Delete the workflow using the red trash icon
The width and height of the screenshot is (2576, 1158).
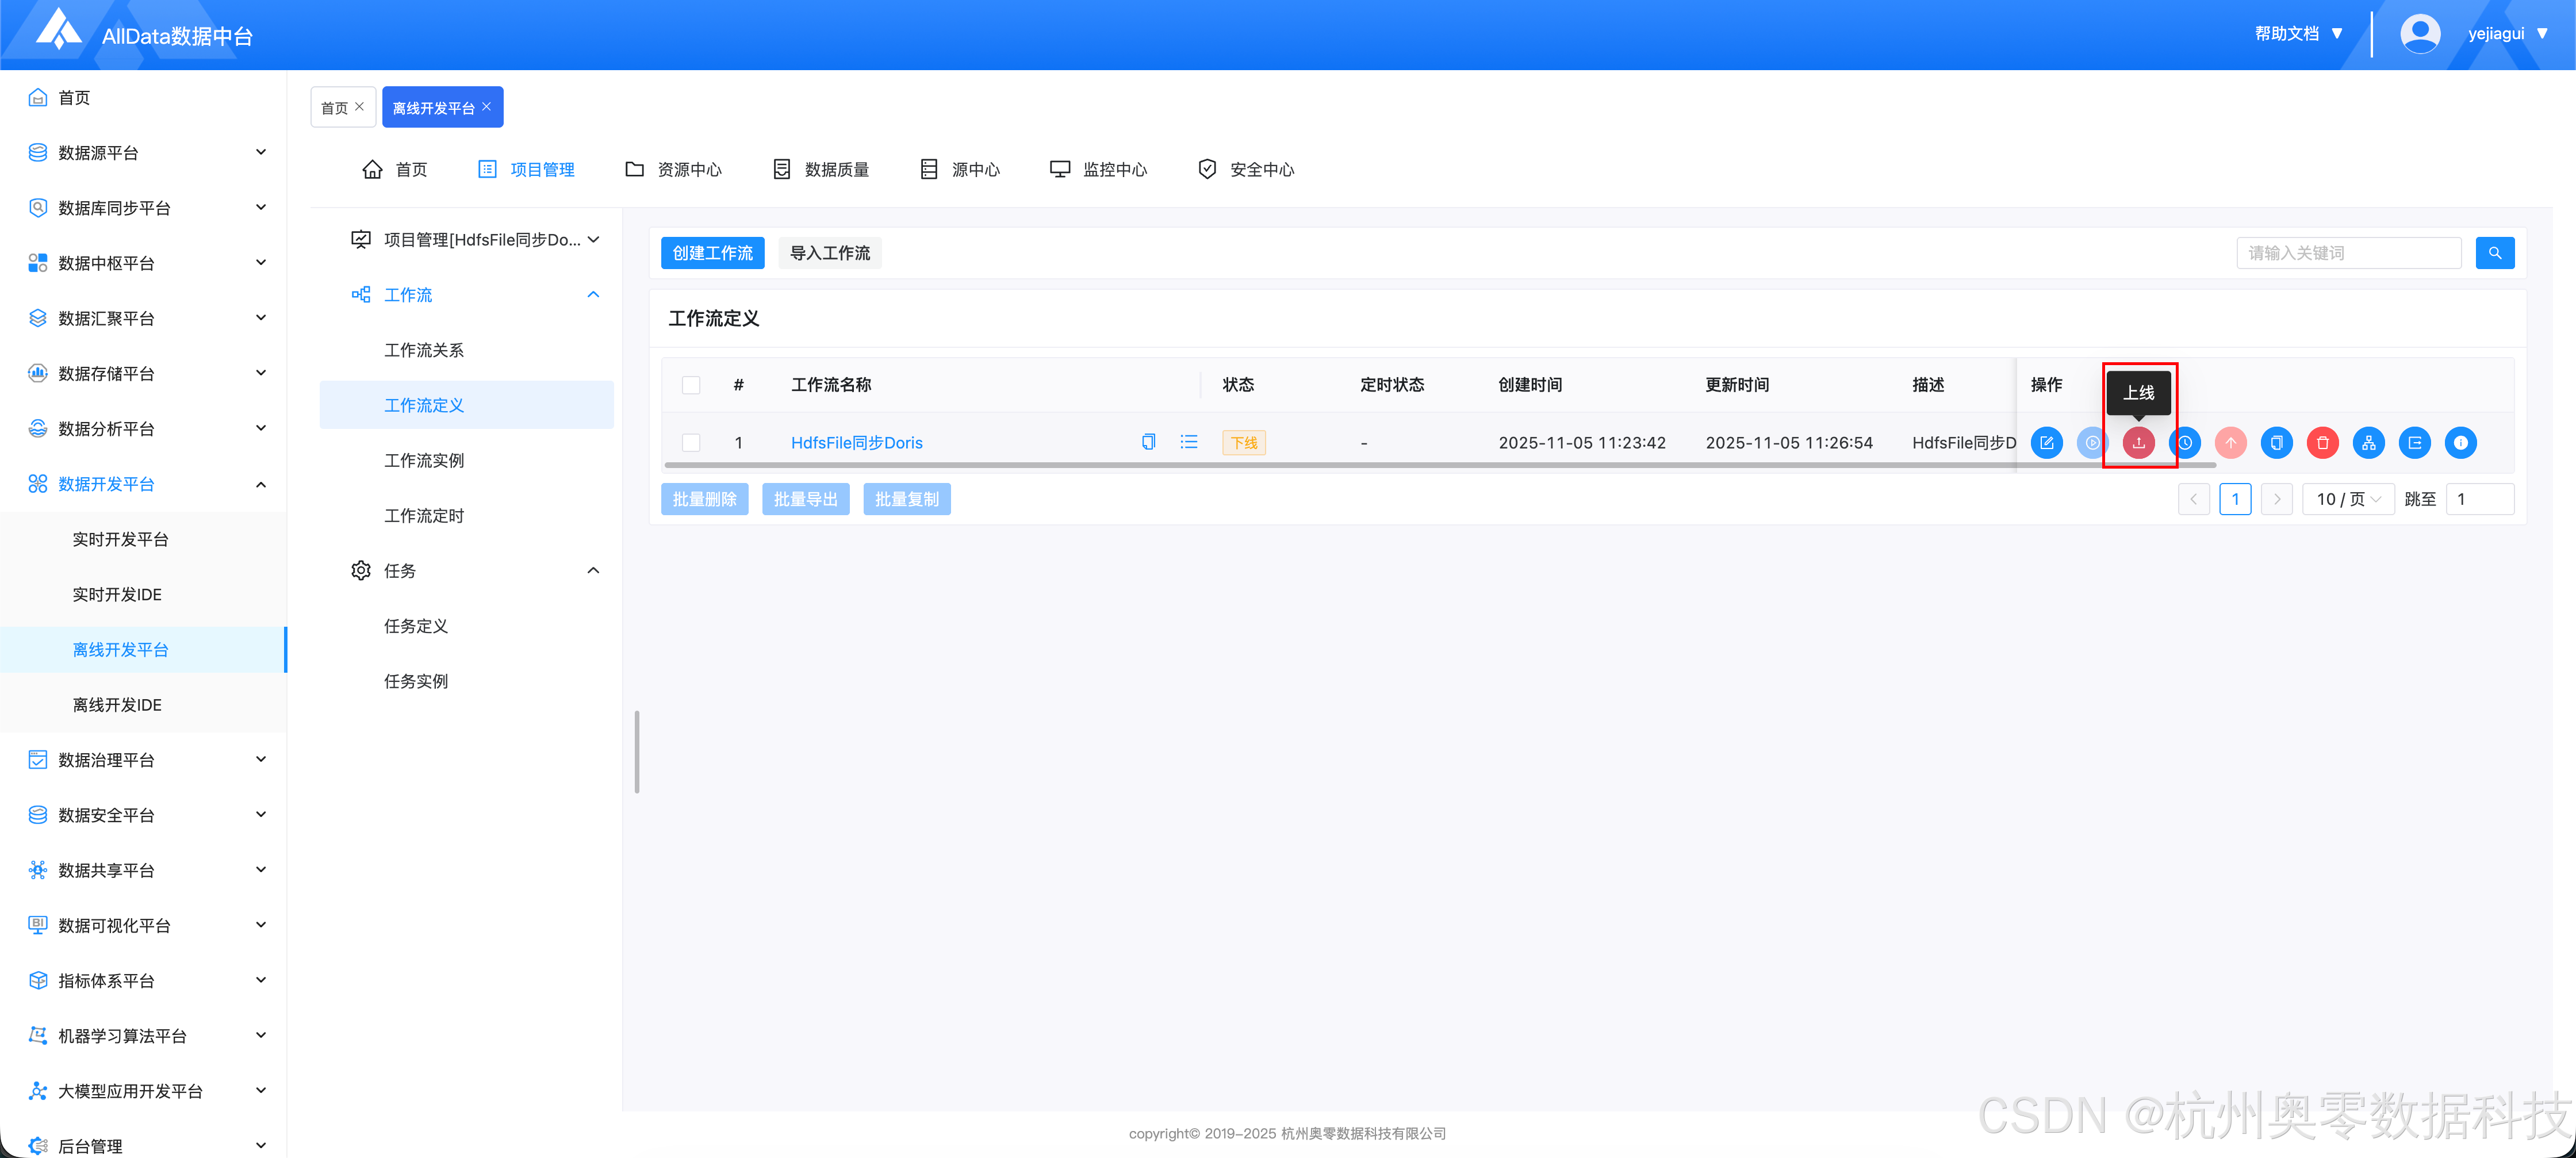(x=2323, y=442)
